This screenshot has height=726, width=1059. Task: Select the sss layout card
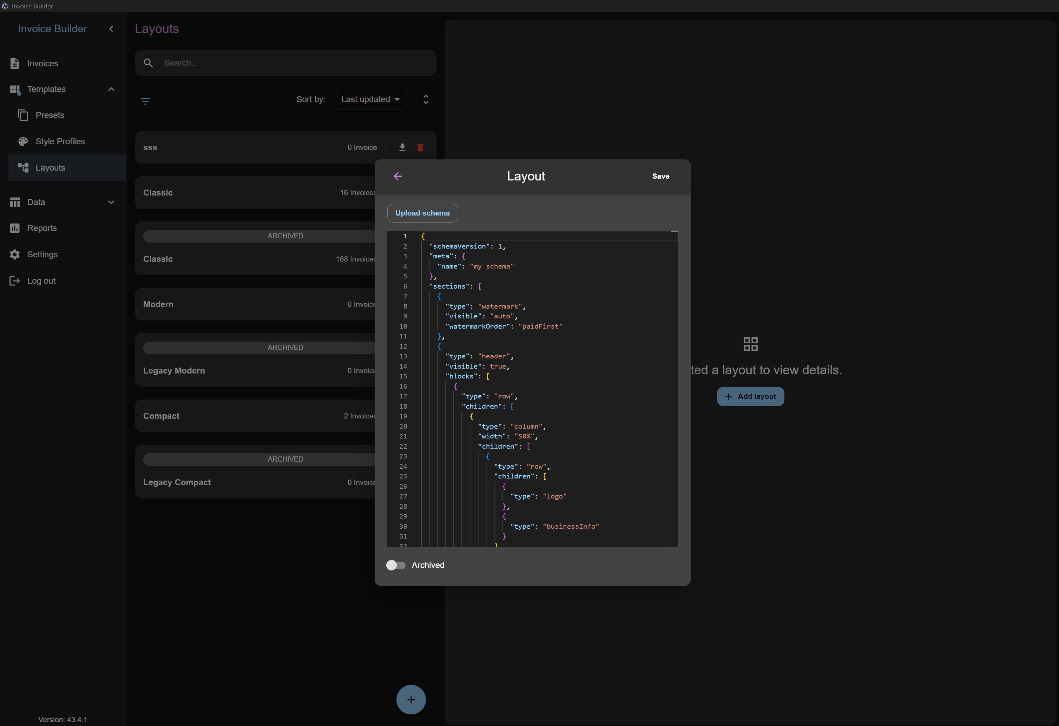285,147
